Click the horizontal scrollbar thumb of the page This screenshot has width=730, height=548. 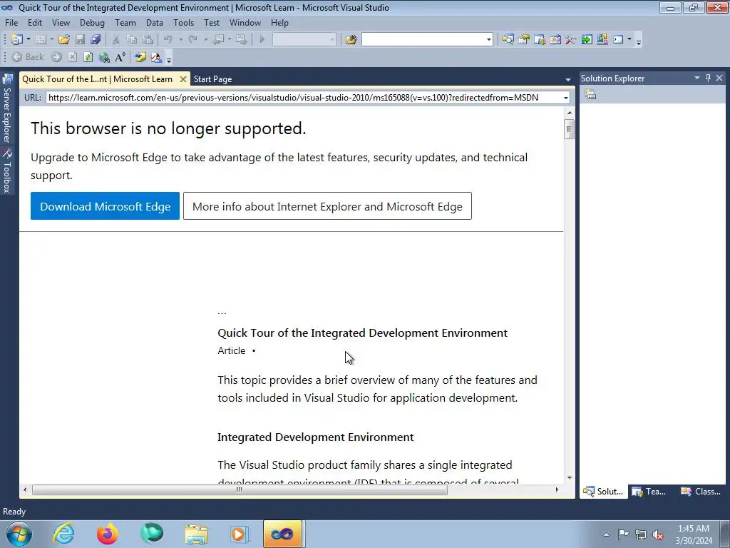[x=240, y=489]
